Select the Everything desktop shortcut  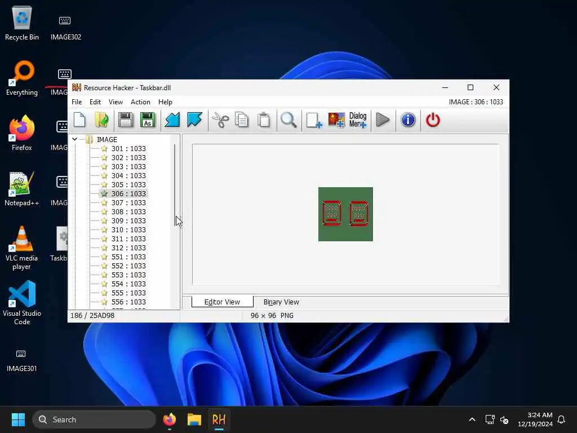coord(22,78)
